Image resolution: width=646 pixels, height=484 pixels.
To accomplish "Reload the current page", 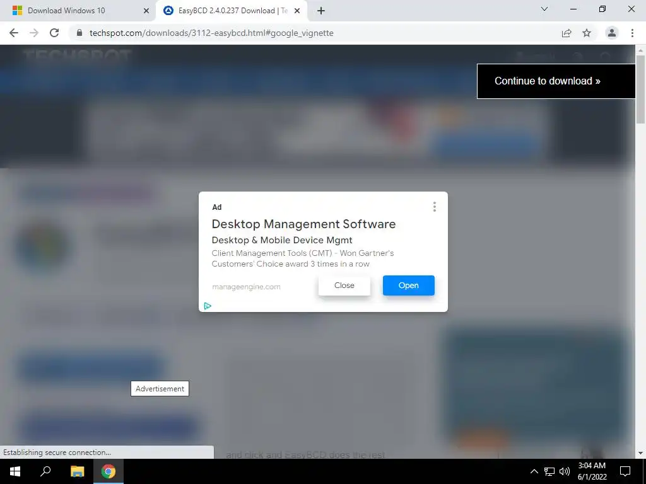I will pyautogui.click(x=54, y=33).
